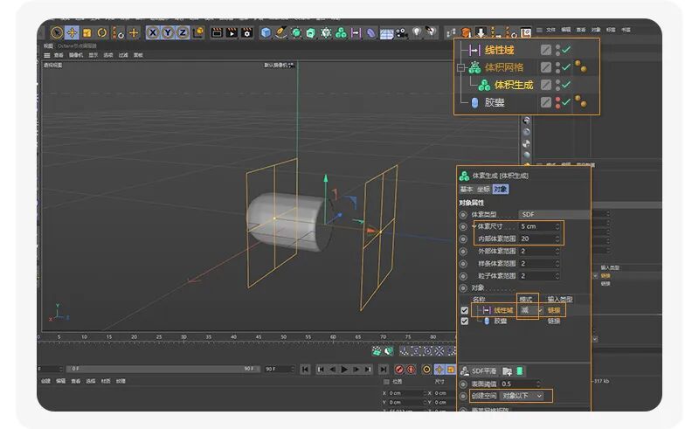Open render settings clapperboard gear icon
This screenshot has height=429, width=699.
point(247,32)
